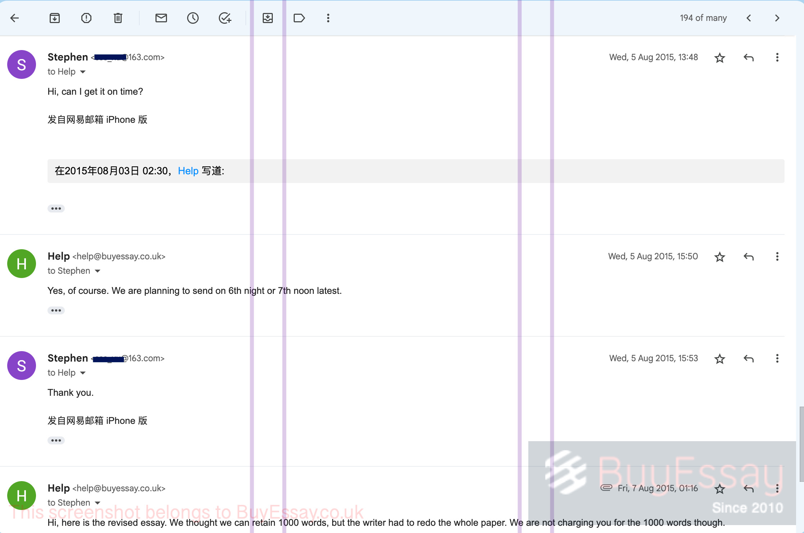Viewport: 804px width, 533px height.
Task: Star Help's 15:50 message
Action: (720, 257)
